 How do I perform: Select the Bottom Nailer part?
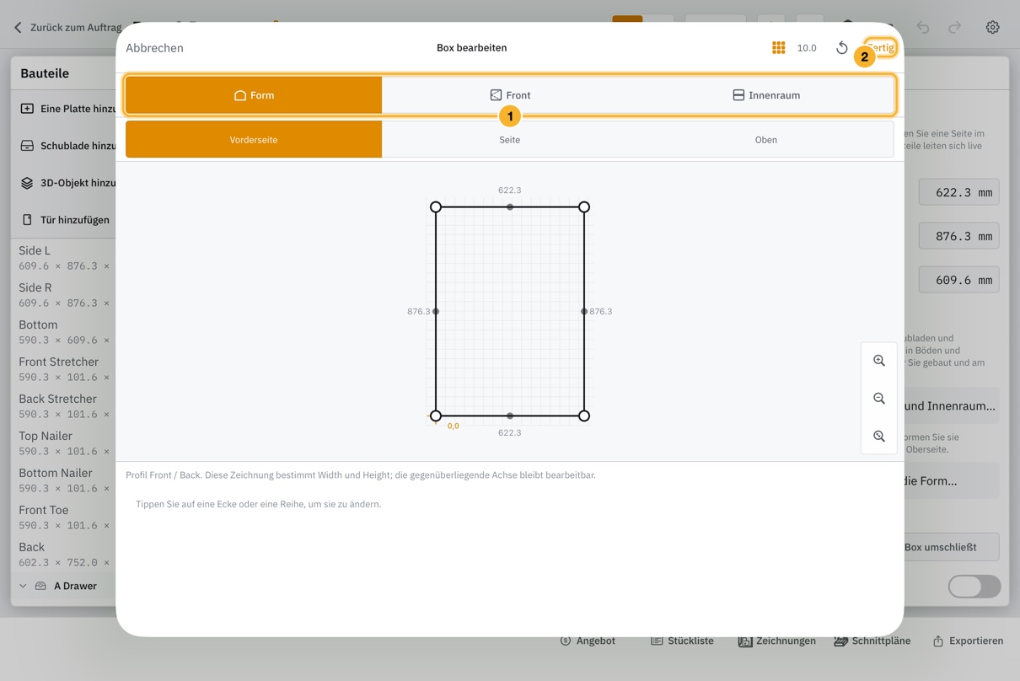pyautogui.click(x=65, y=480)
